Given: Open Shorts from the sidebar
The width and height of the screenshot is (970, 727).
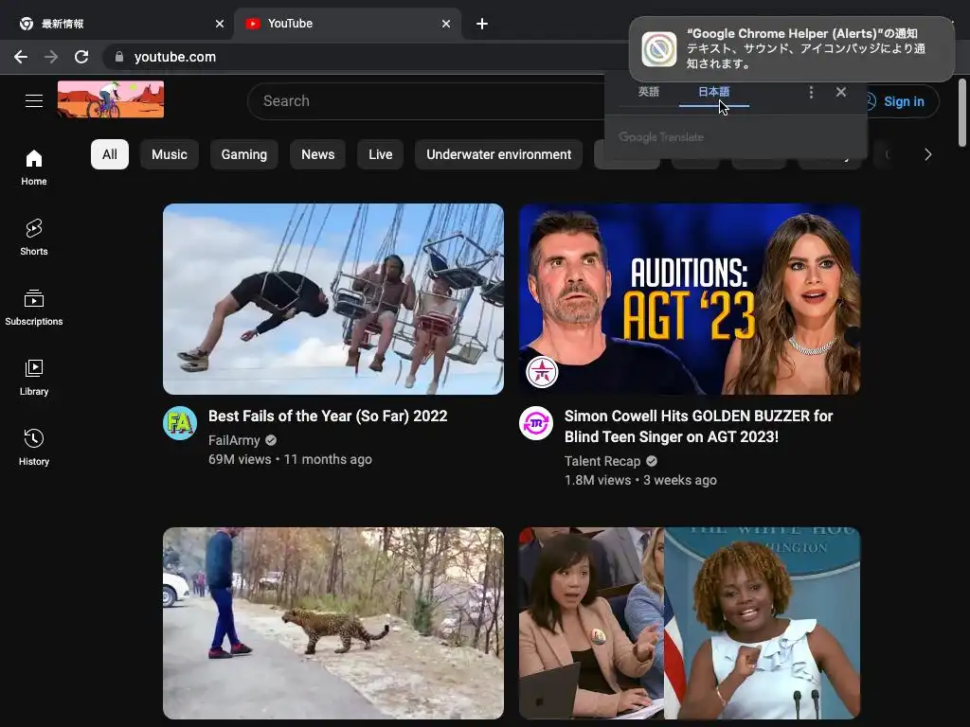Looking at the screenshot, I should click(34, 237).
